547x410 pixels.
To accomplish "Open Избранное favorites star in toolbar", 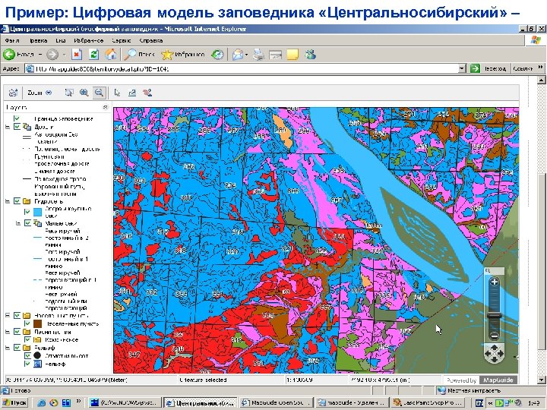I will click(183, 55).
